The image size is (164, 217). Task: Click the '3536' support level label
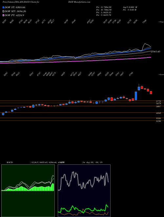click(158, 118)
